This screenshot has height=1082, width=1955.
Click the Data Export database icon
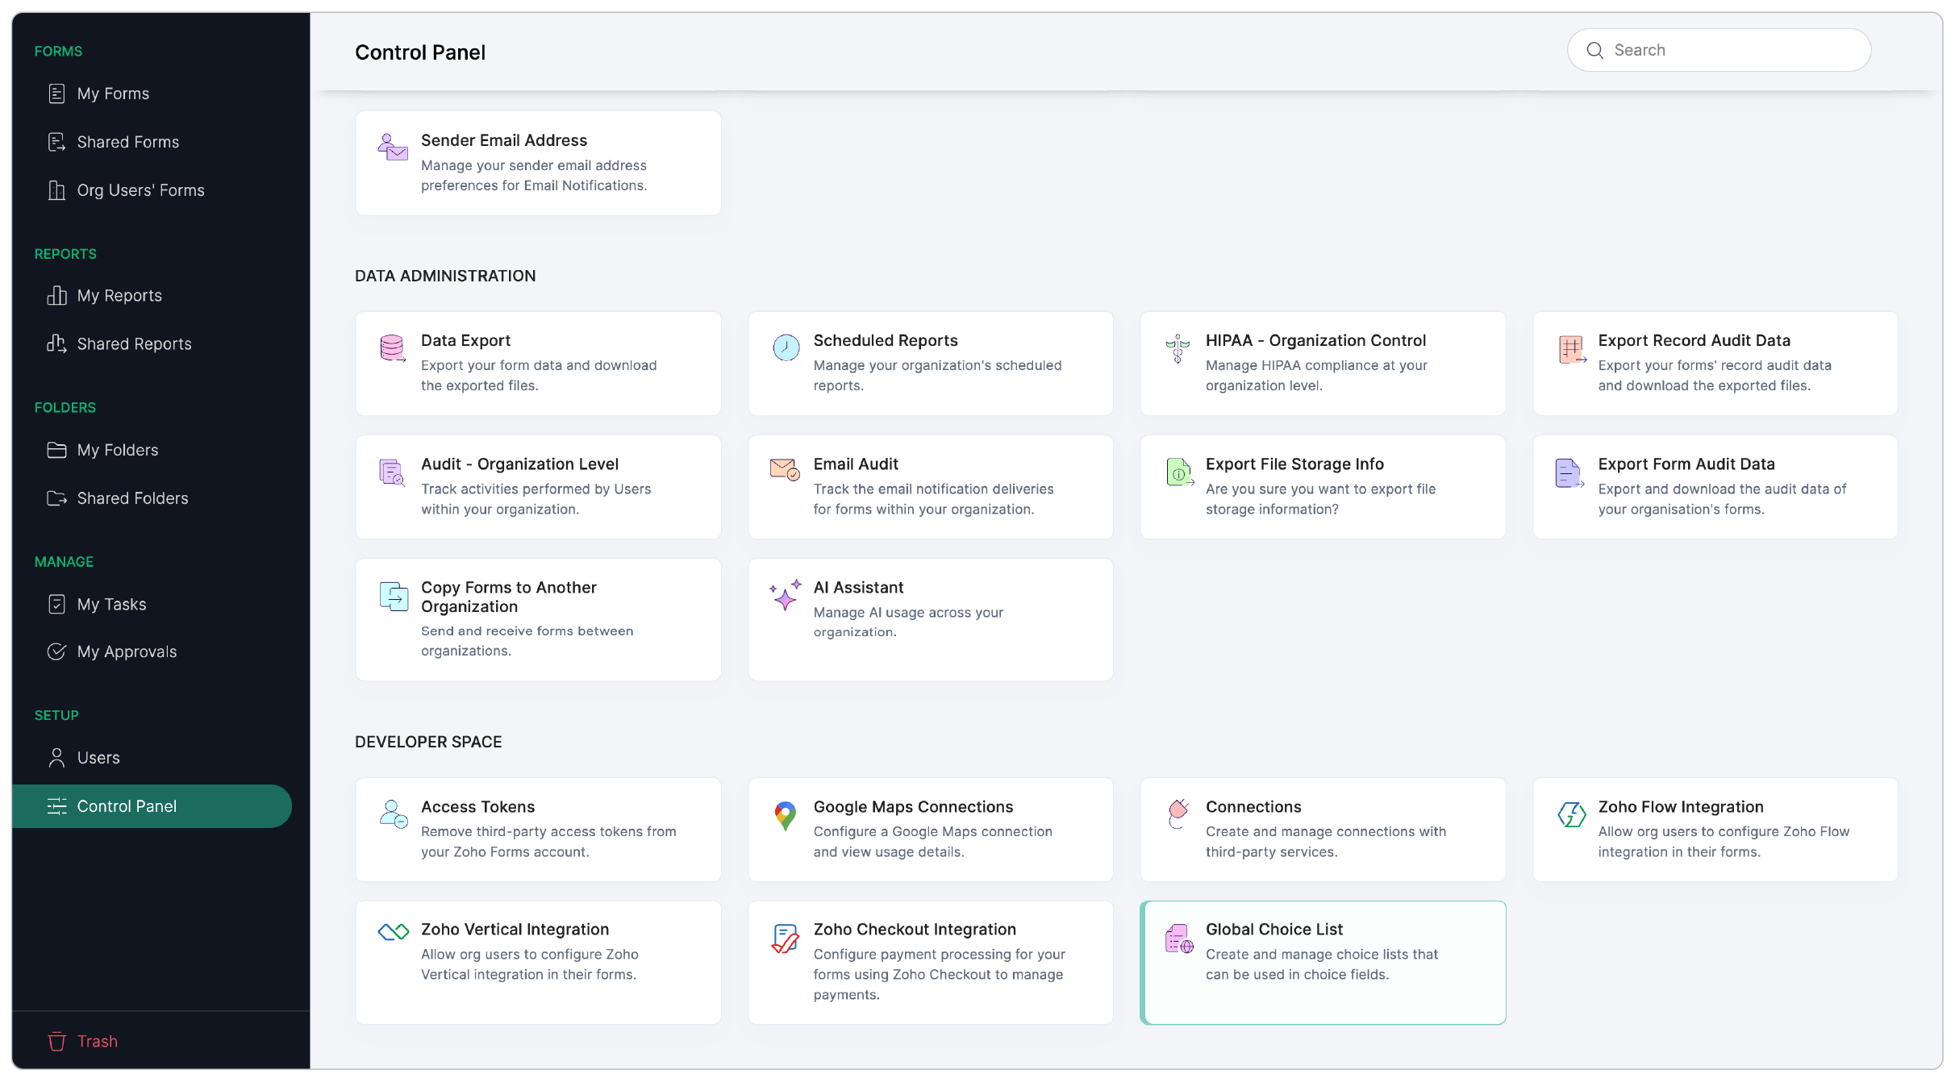(x=392, y=347)
